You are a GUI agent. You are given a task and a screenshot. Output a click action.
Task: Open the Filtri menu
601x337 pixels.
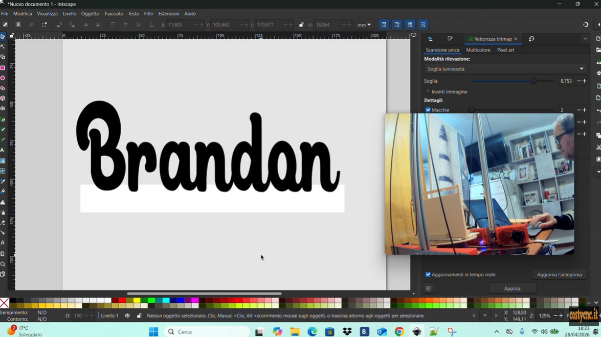click(x=149, y=13)
